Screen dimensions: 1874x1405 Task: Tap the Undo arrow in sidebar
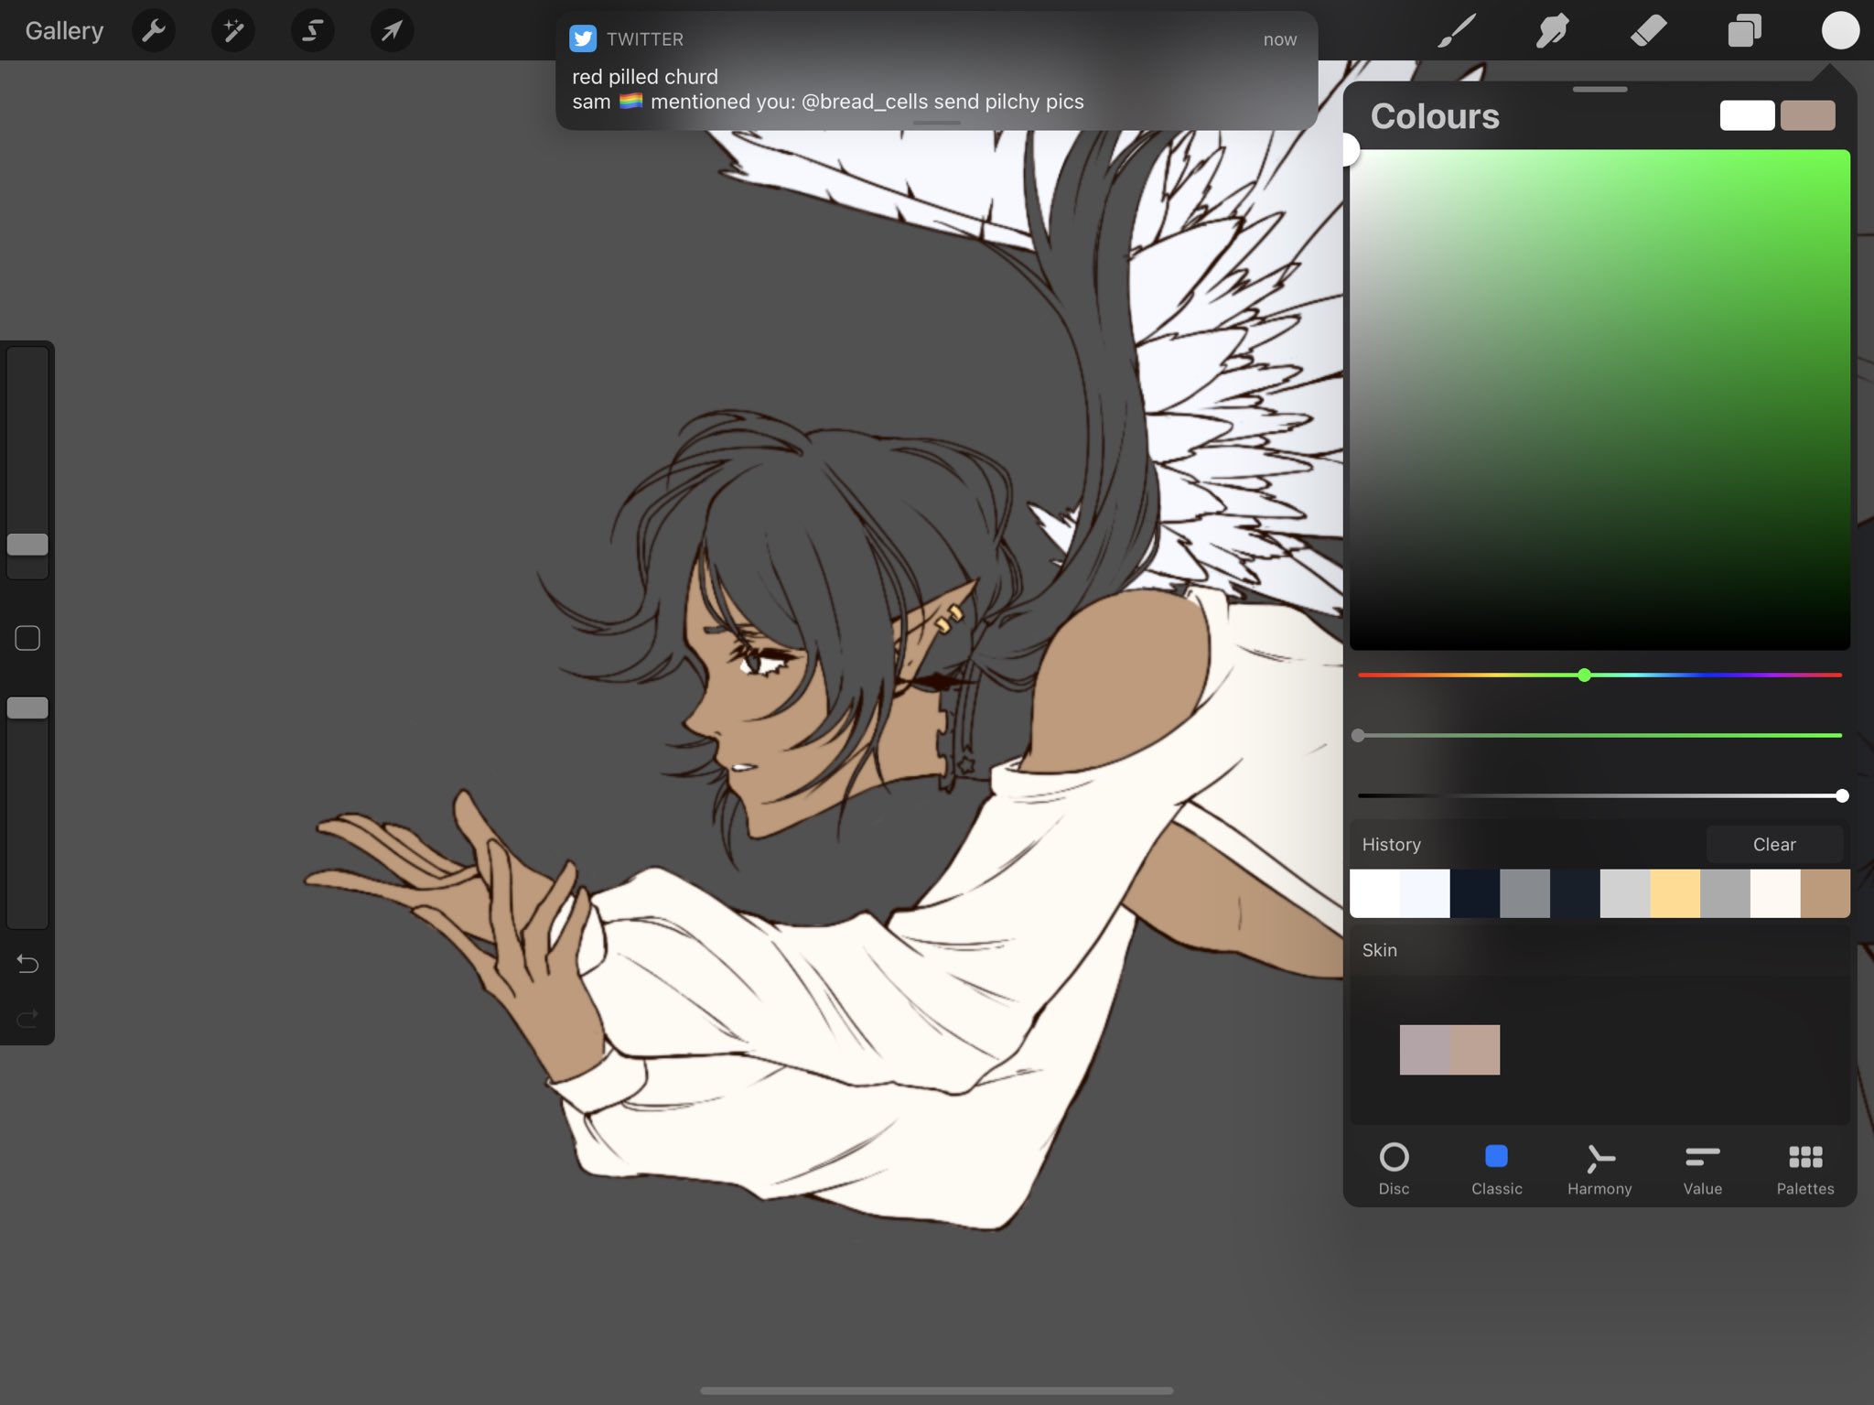[27, 964]
